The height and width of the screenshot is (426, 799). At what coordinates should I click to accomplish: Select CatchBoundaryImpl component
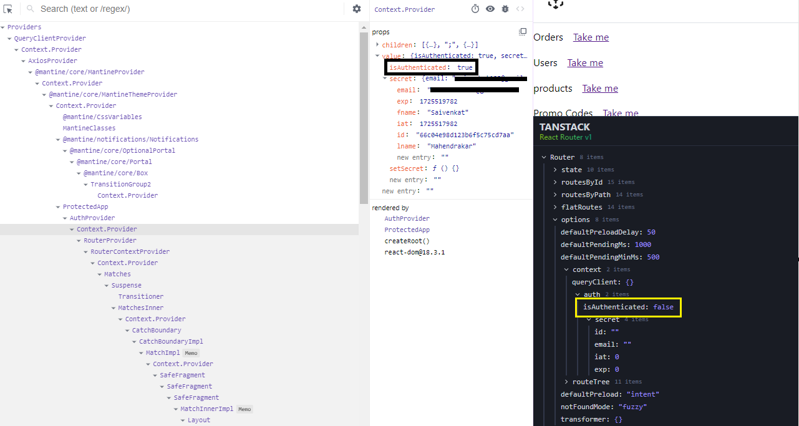pos(171,342)
